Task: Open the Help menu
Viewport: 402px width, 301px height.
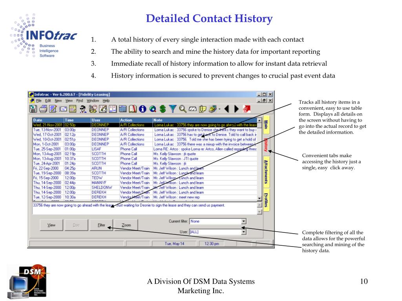Action: click(x=106, y=101)
